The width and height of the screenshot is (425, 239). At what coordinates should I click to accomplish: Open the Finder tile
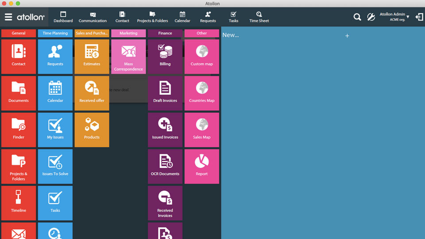[19, 130]
